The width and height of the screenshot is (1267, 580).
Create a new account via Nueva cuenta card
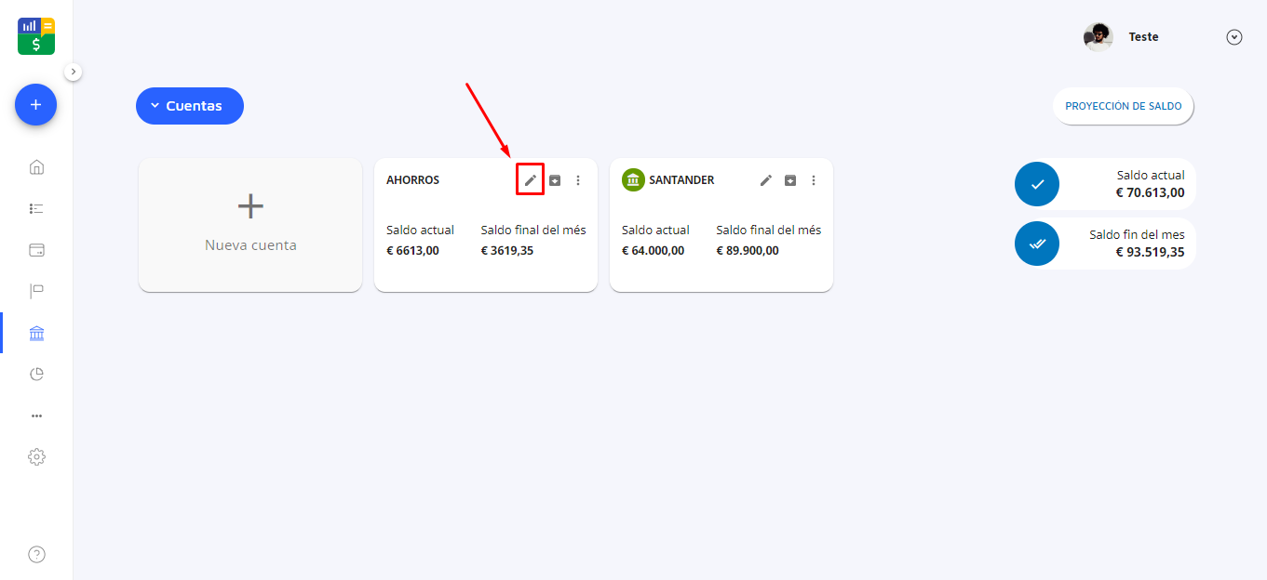tap(250, 225)
